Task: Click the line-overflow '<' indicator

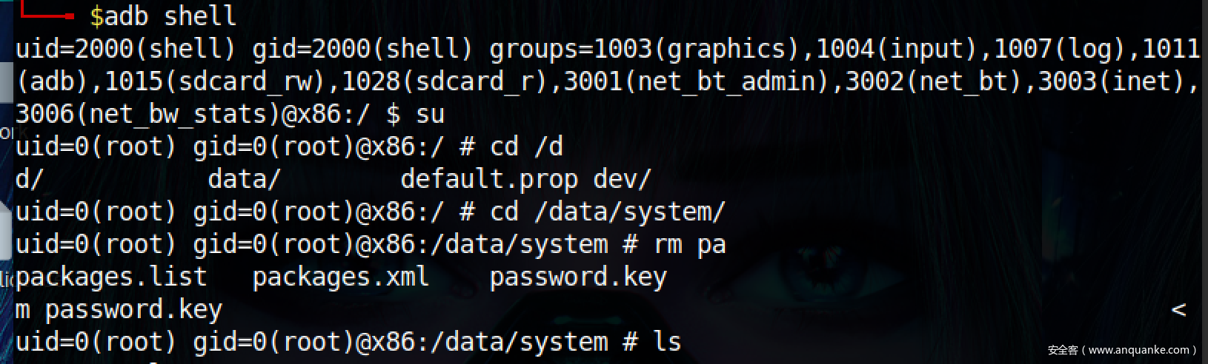Action: [x=1178, y=309]
